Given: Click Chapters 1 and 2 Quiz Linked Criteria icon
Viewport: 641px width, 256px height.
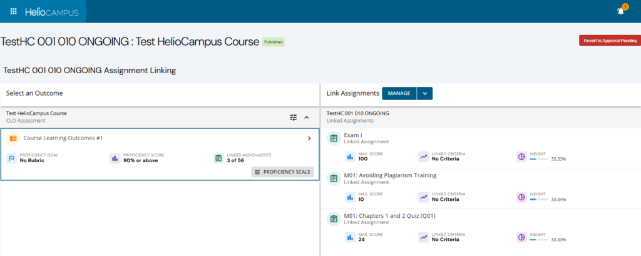Looking at the screenshot, I should tap(424, 237).
